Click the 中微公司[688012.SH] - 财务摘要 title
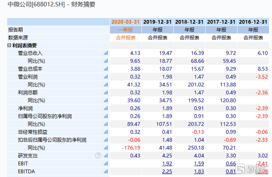The image size is (272, 177). tap(52, 4)
